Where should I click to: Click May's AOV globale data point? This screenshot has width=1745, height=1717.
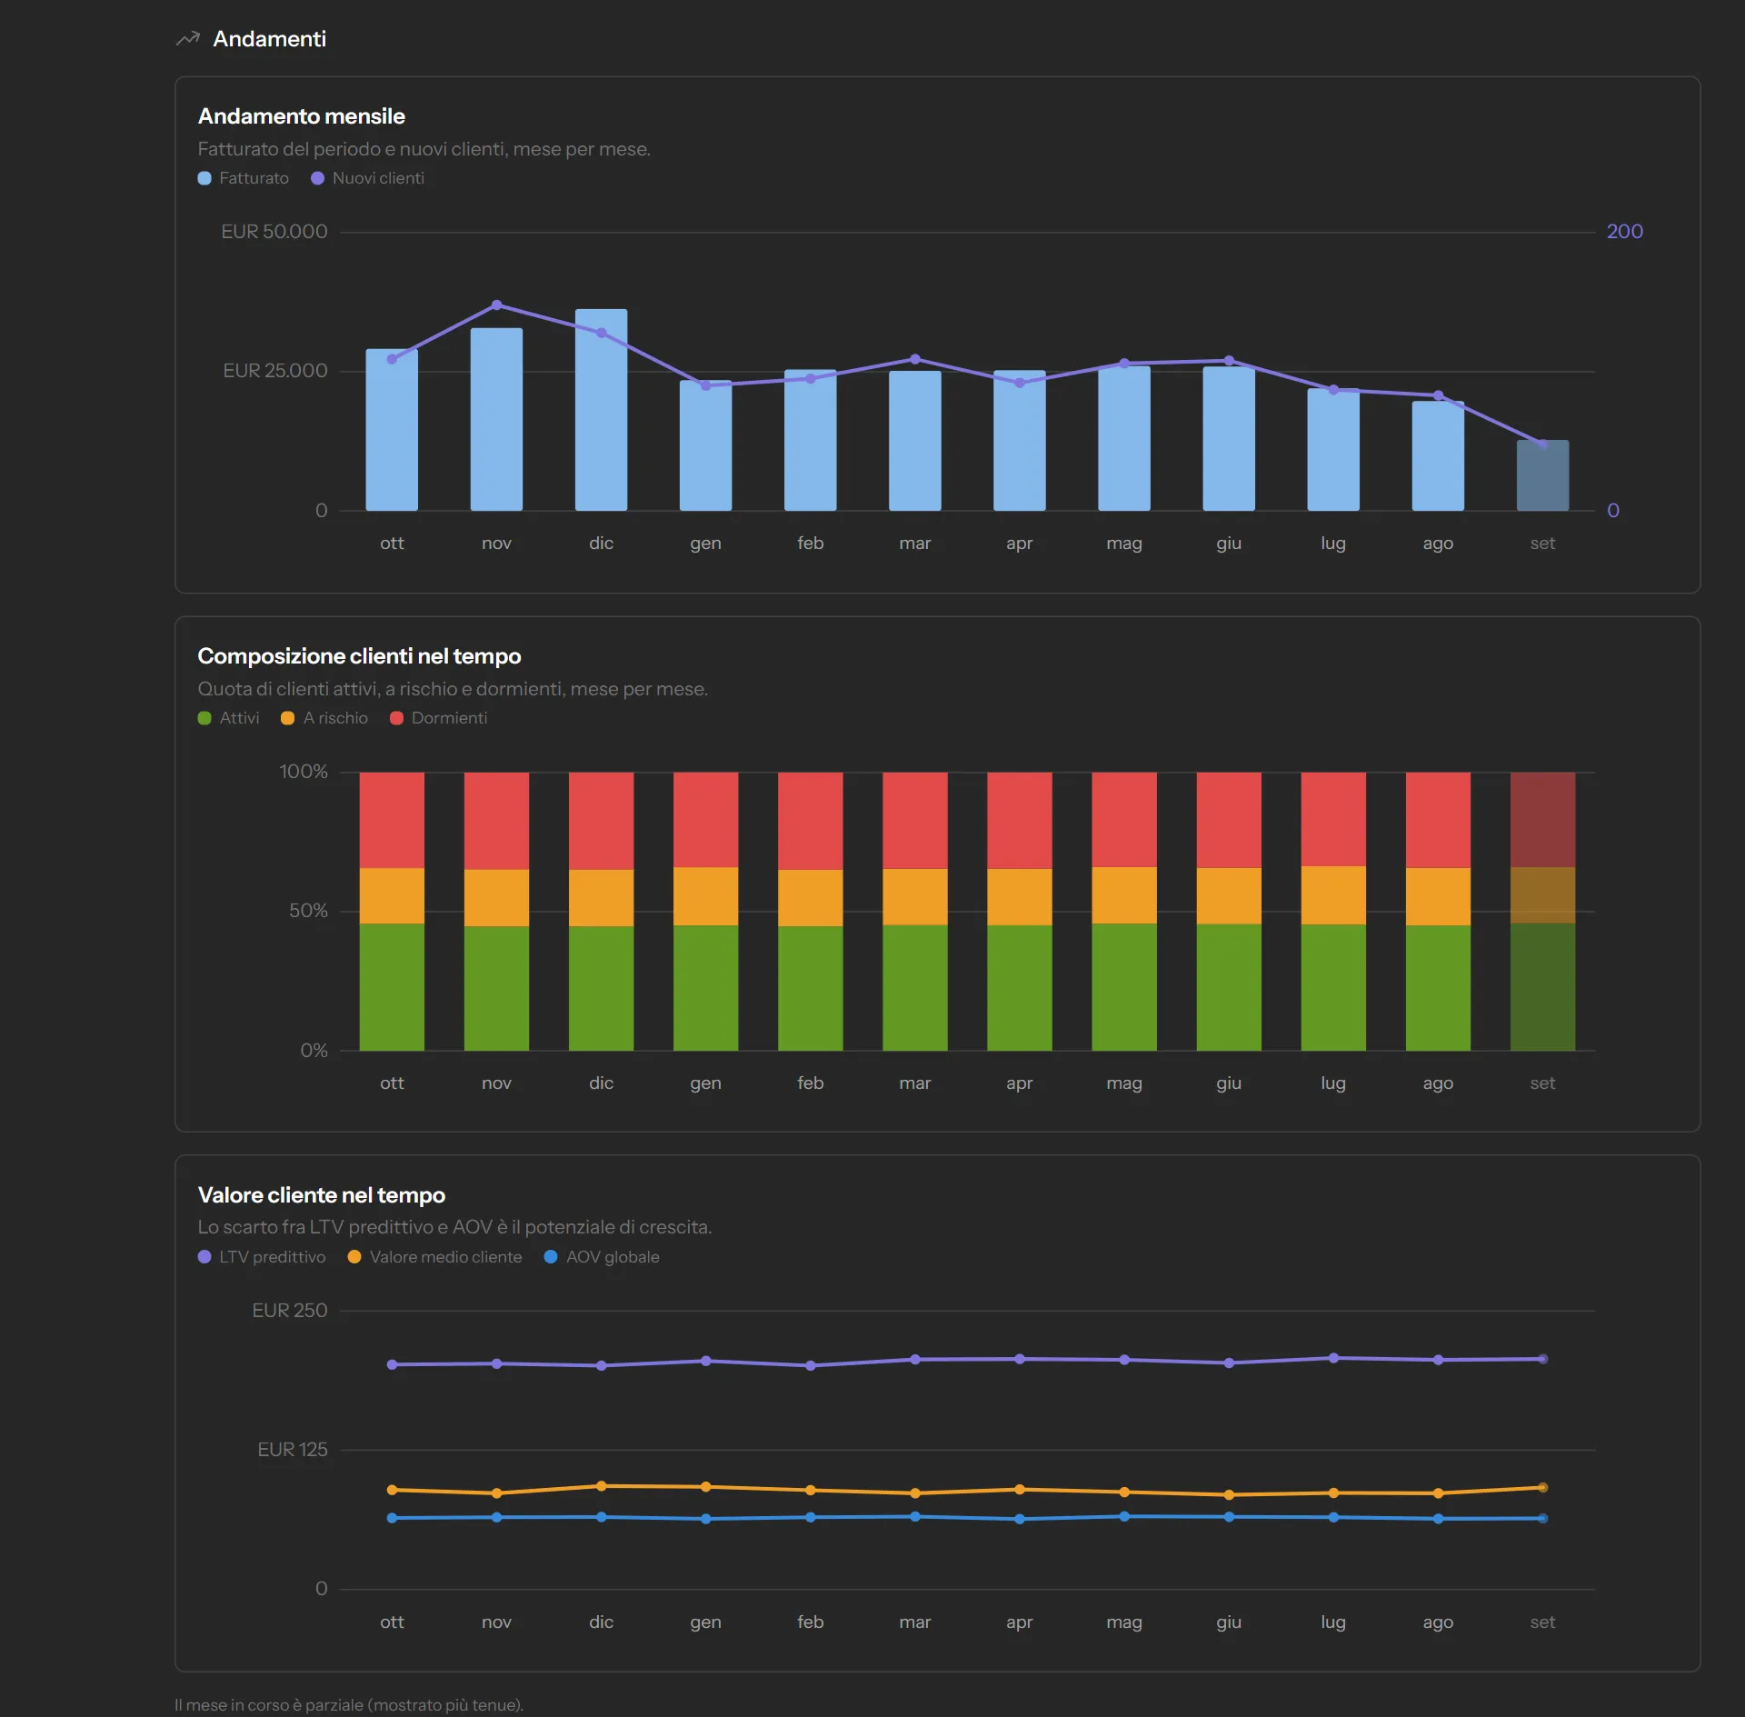click(1124, 1516)
